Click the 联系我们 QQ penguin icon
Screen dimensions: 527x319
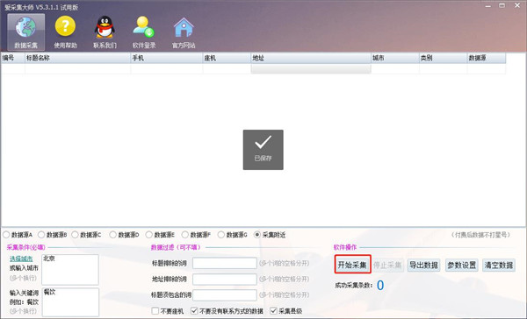coord(105,32)
